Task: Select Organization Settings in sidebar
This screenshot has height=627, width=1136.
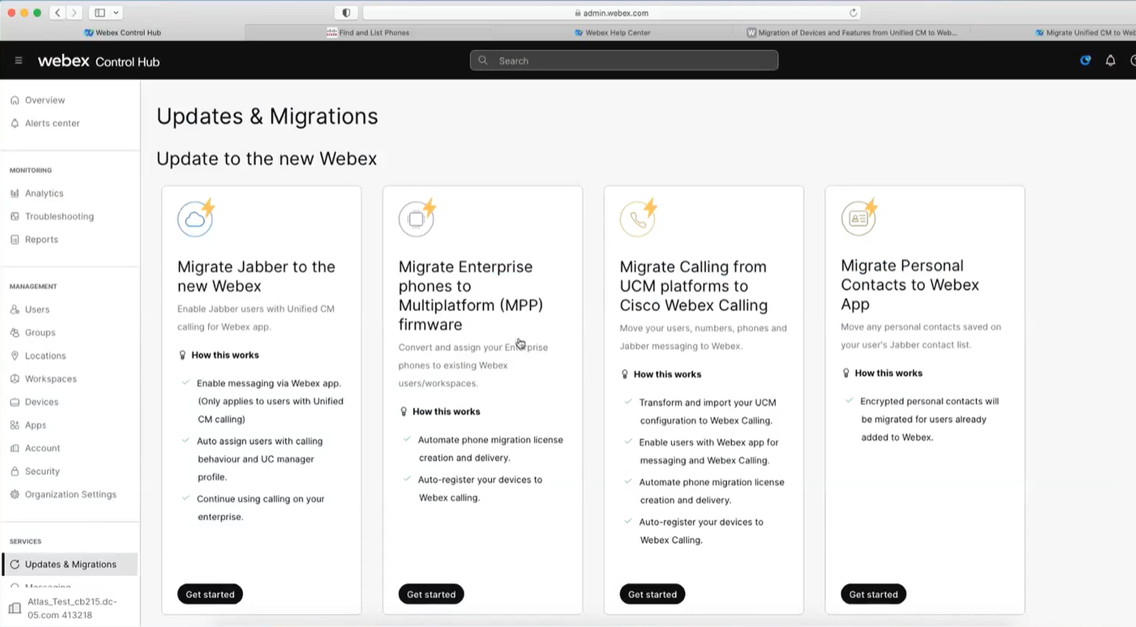Action: click(x=70, y=495)
